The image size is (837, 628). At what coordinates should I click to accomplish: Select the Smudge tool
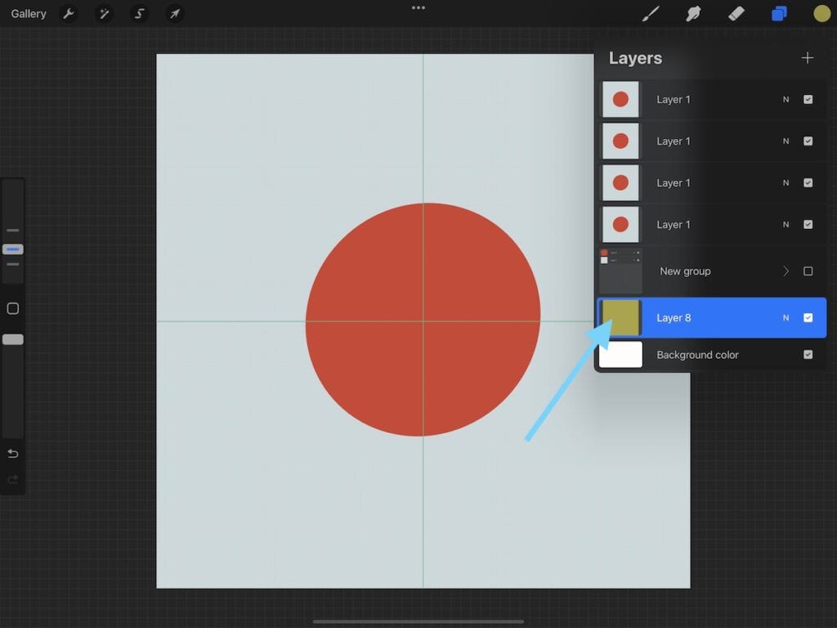click(693, 14)
